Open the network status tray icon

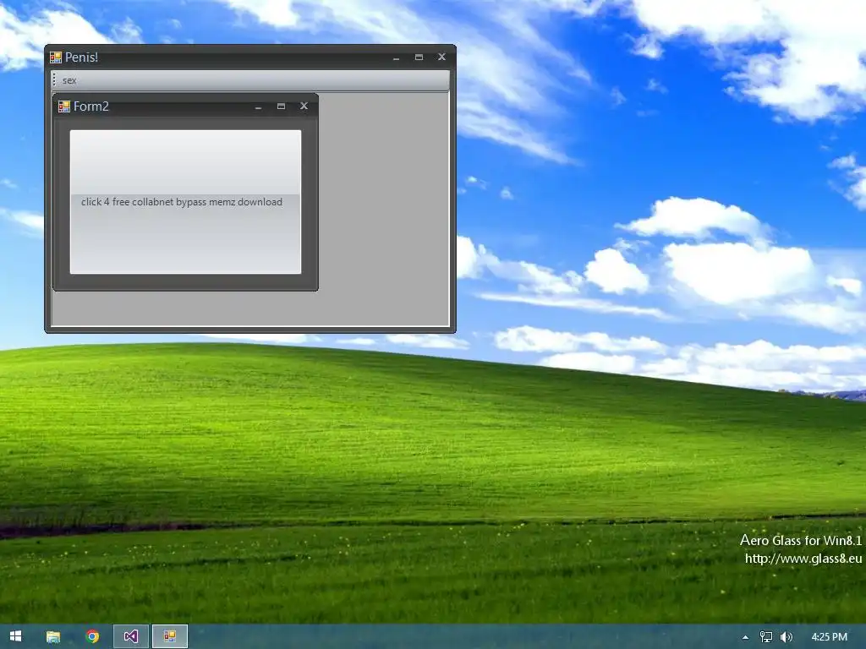coord(766,637)
